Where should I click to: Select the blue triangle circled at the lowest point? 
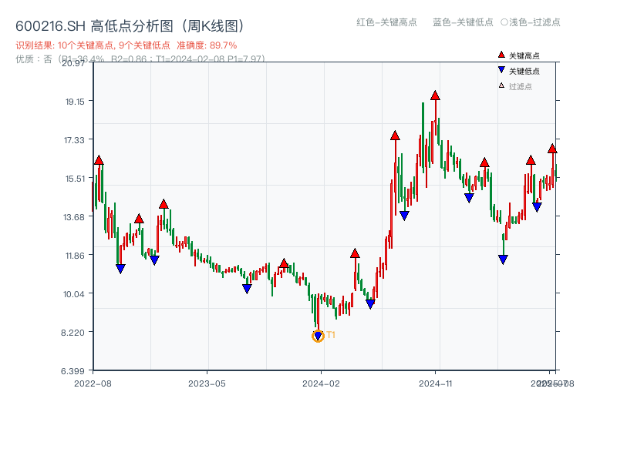pyautogui.click(x=318, y=334)
